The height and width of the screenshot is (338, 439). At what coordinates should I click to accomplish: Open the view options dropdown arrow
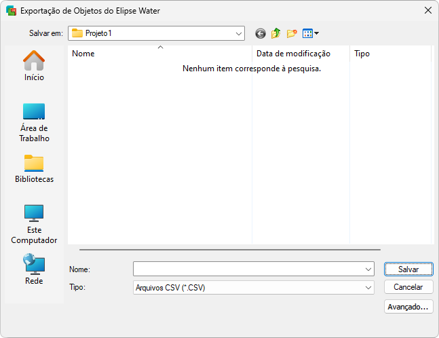coord(316,33)
